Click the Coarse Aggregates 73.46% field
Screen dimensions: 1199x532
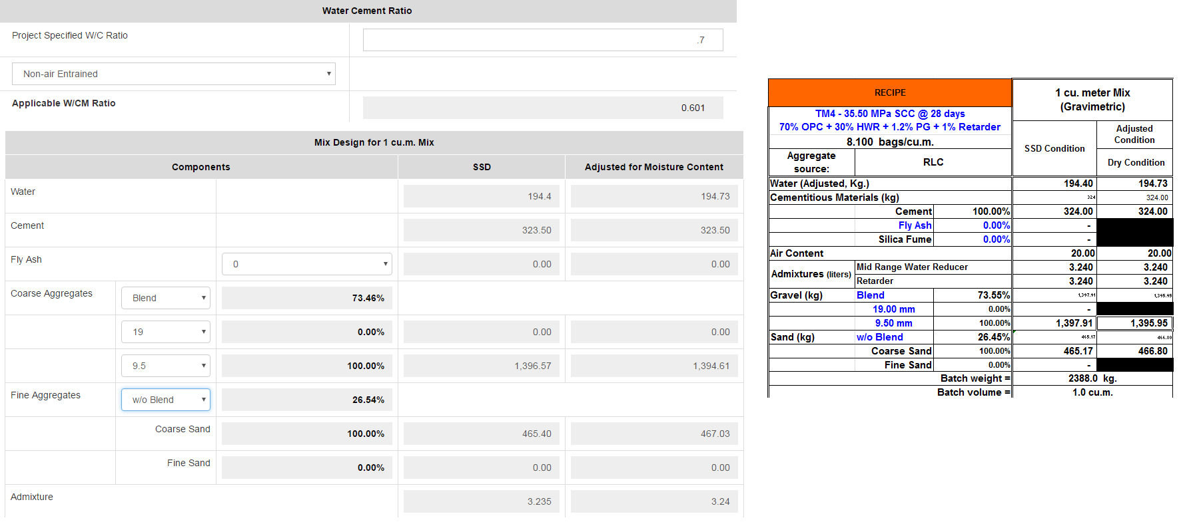pos(307,298)
